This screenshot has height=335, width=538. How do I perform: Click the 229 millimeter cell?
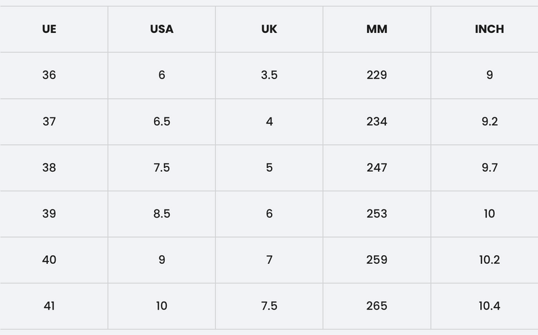pyautogui.click(x=377, y=75)
